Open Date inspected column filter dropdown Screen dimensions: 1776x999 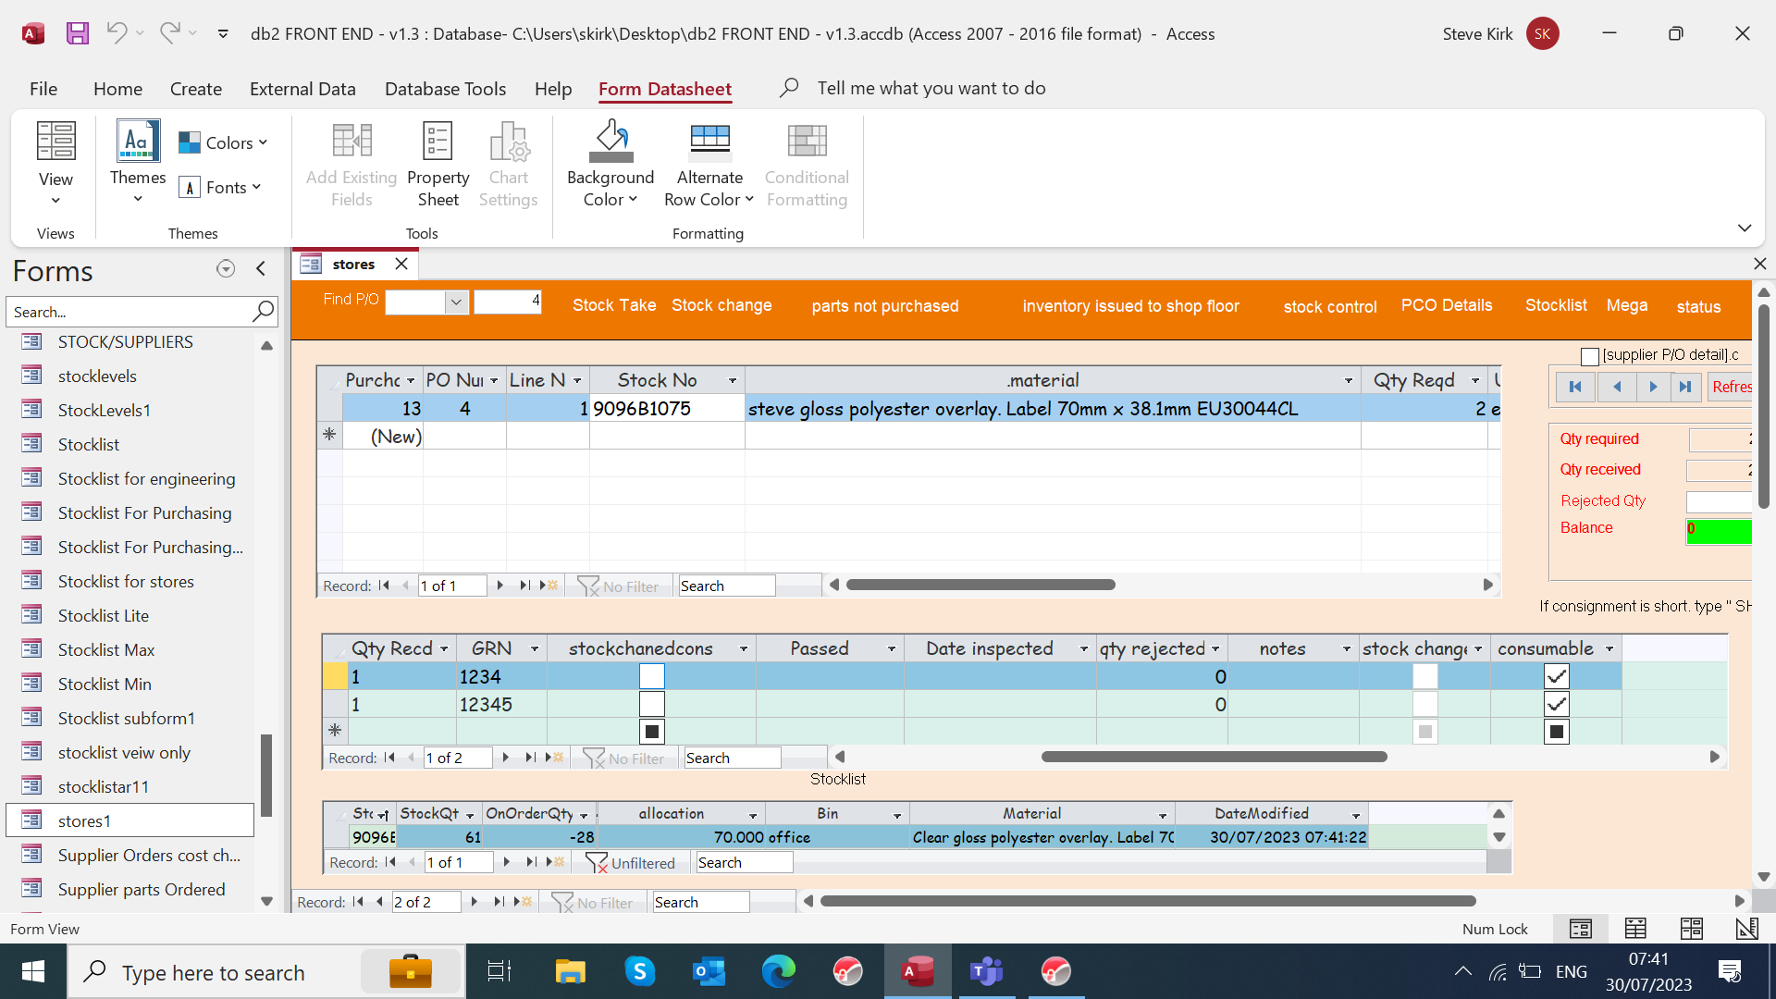click(1084, 649)
